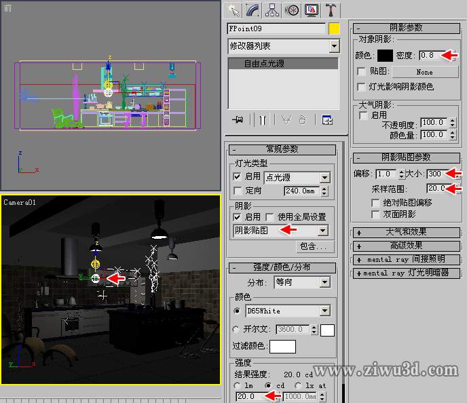Image resolution: width=467 pixels, height=403 pixels.
Task: Open the Create tab in command panel
Action: [234, 9]
